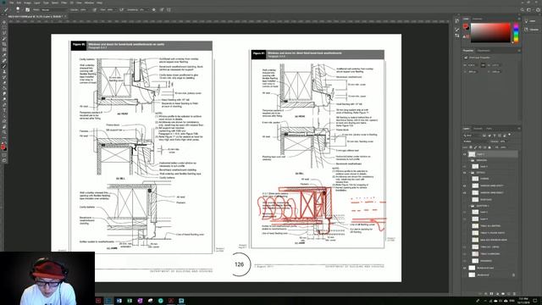Viewport: 542px width, 305px height.
Task: Toggle visibility of WINDOW HEAD DIRECT layer
Action: coord(465,192)
